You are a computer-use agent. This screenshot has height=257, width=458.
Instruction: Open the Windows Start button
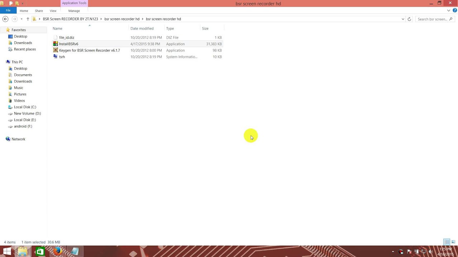coord(7,252)
